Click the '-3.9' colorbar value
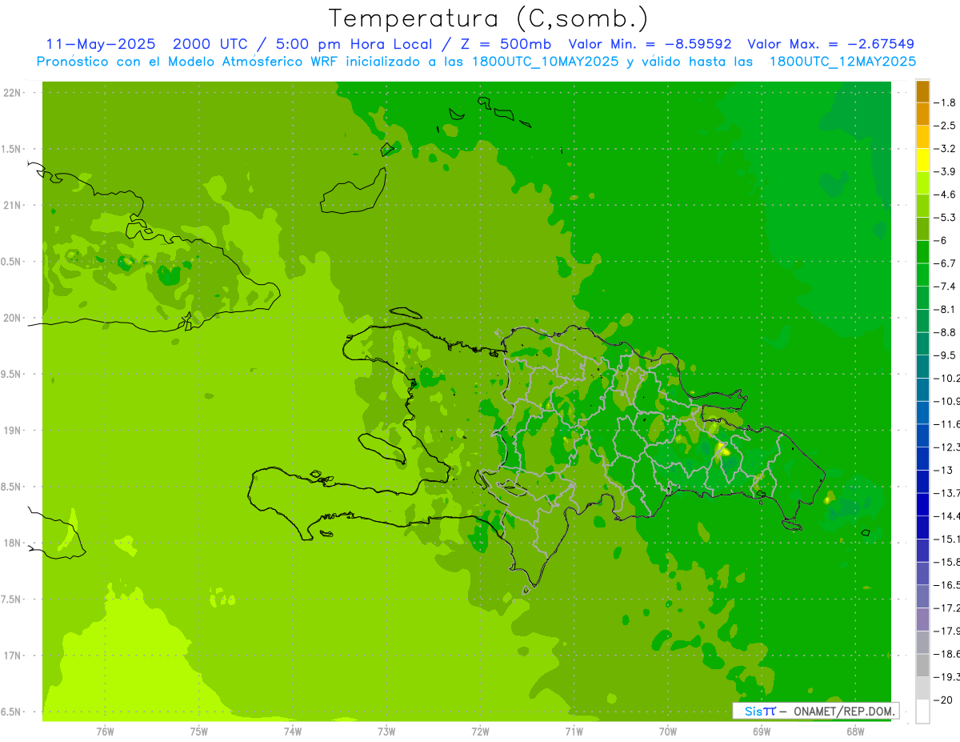The height and width of the screenshot is (742, 960). [x=946, y=171]
